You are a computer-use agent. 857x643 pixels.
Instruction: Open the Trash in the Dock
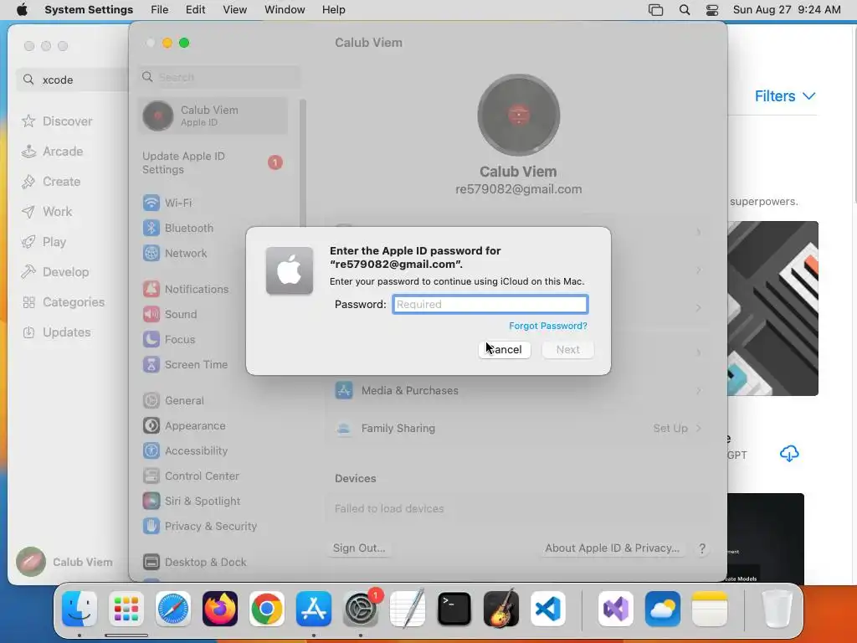pos(777,609)
